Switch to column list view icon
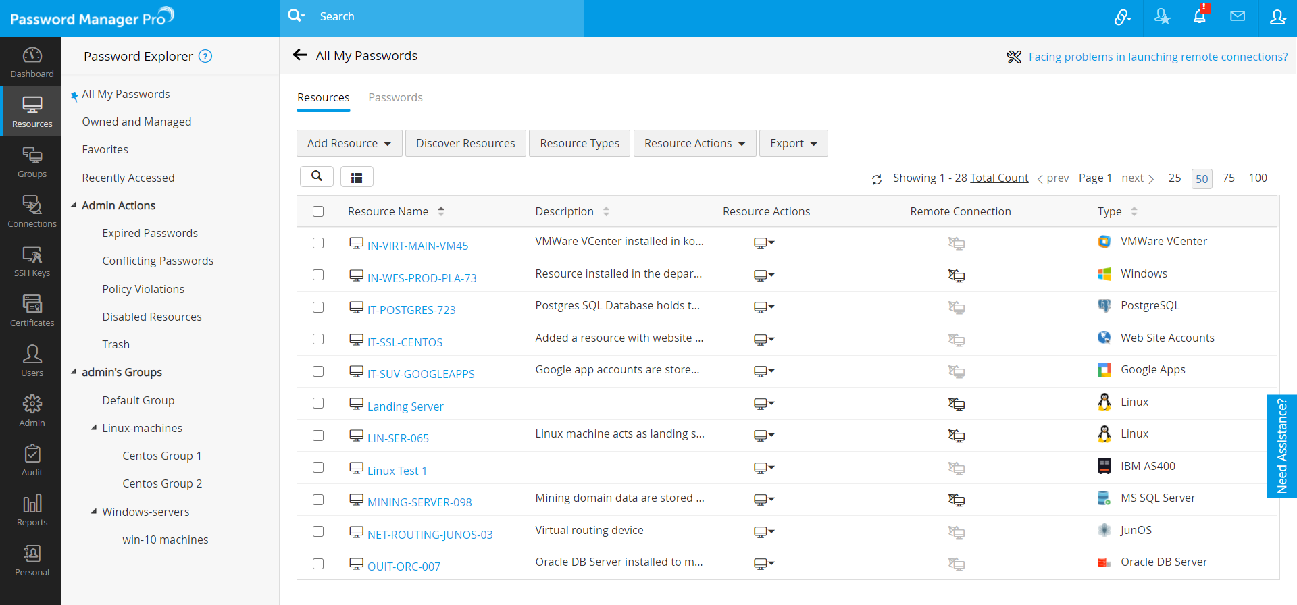The width and height of the screenshot is (1297, 605). 357,177
